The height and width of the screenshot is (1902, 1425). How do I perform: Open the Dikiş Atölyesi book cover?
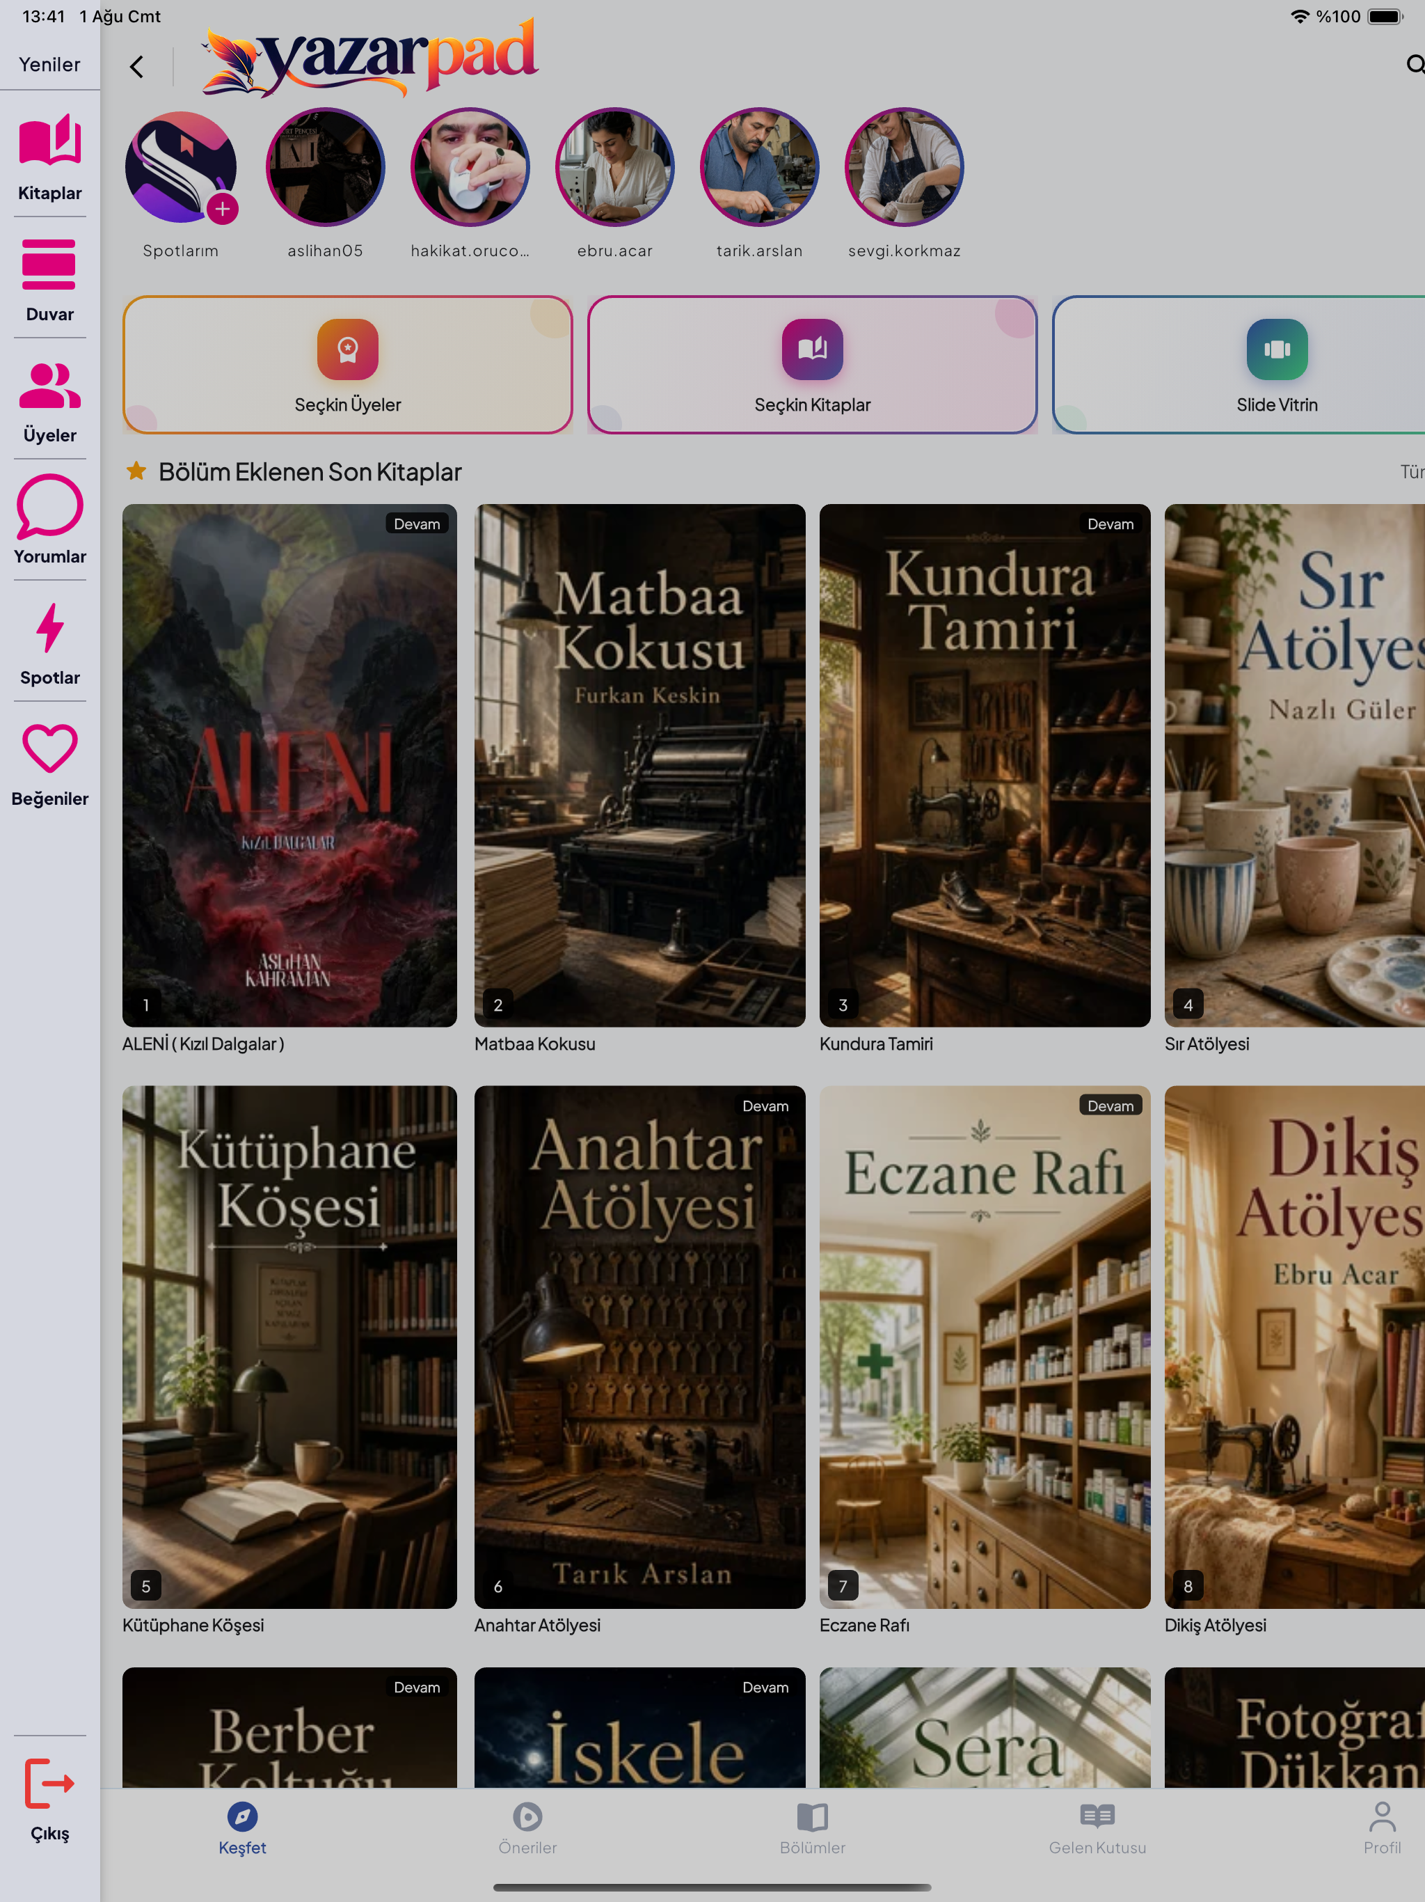1294,1346
